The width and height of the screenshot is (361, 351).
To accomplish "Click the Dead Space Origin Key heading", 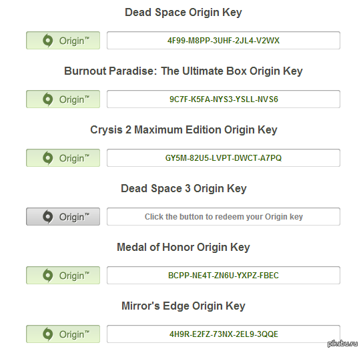I will tap(184, 13).
